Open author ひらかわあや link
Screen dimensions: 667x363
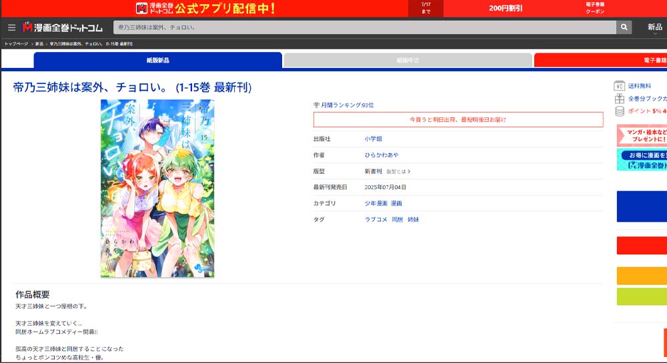[x=381, y=155]
